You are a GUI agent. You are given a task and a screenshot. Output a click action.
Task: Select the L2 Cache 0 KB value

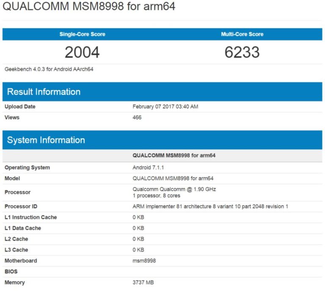138,239
